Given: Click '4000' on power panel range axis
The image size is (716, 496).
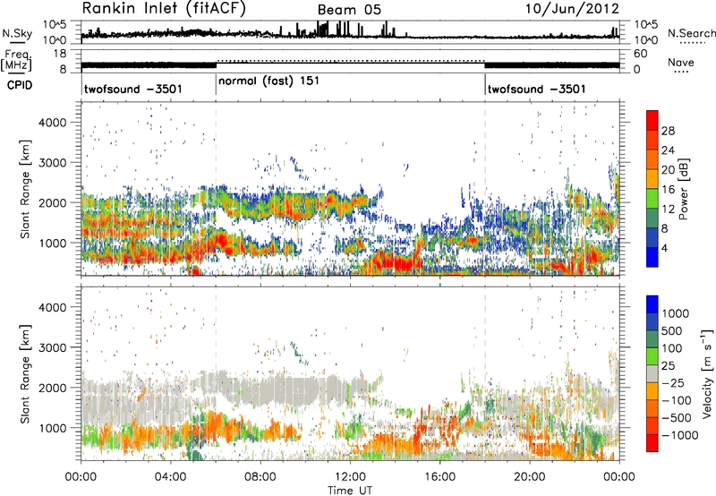Looking at the screenshot, I should point(52,123).
